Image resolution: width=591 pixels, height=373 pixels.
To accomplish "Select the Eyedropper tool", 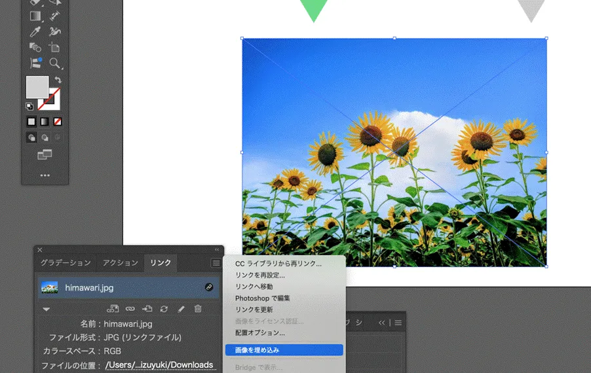I will pyautogui.click(x=35, y=31).
